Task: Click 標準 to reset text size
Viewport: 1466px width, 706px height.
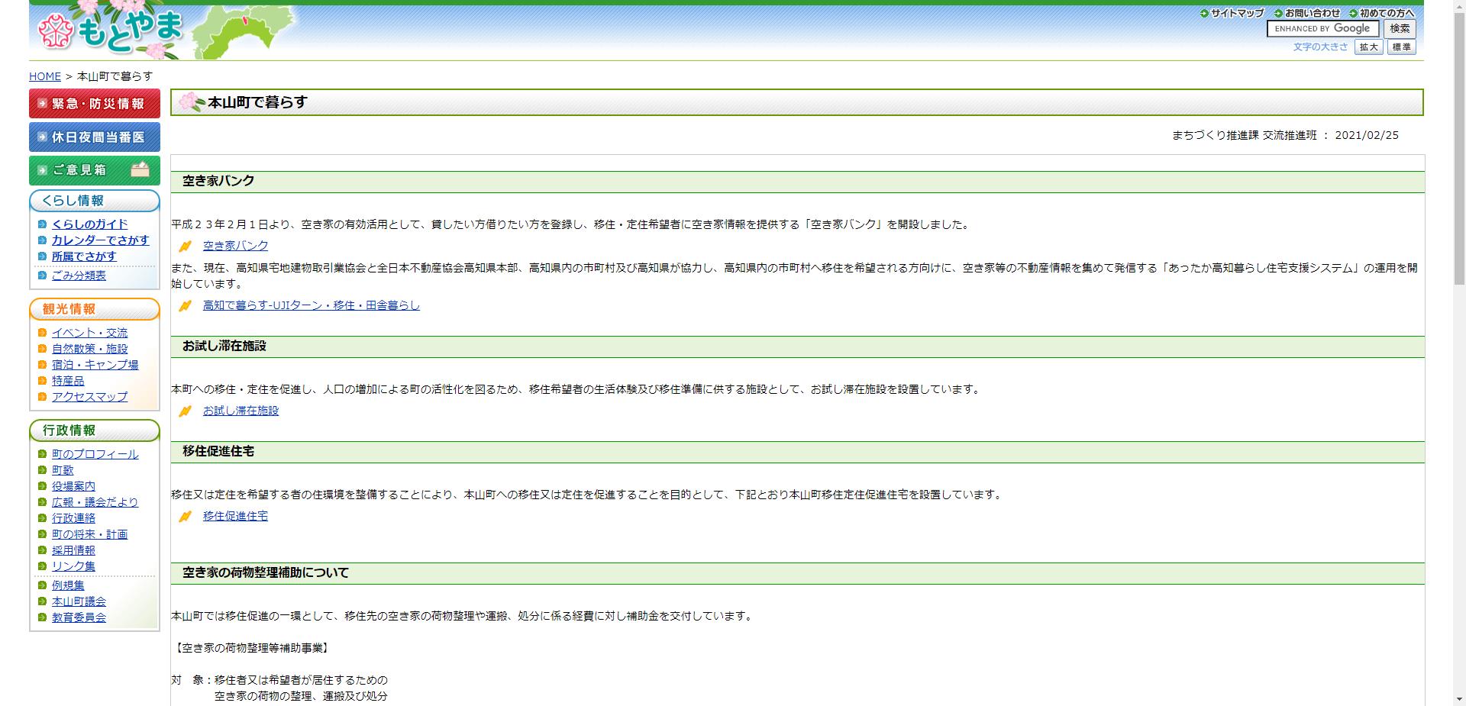Action: click(x=1402, y=47)
